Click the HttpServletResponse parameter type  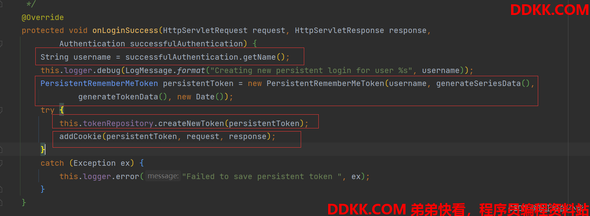(340, 31)
